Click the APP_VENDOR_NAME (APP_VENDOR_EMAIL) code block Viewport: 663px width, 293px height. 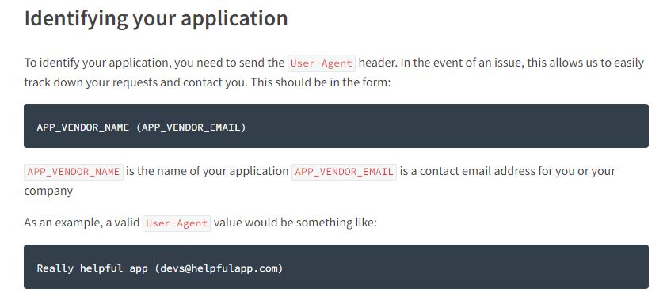[336, 126]
